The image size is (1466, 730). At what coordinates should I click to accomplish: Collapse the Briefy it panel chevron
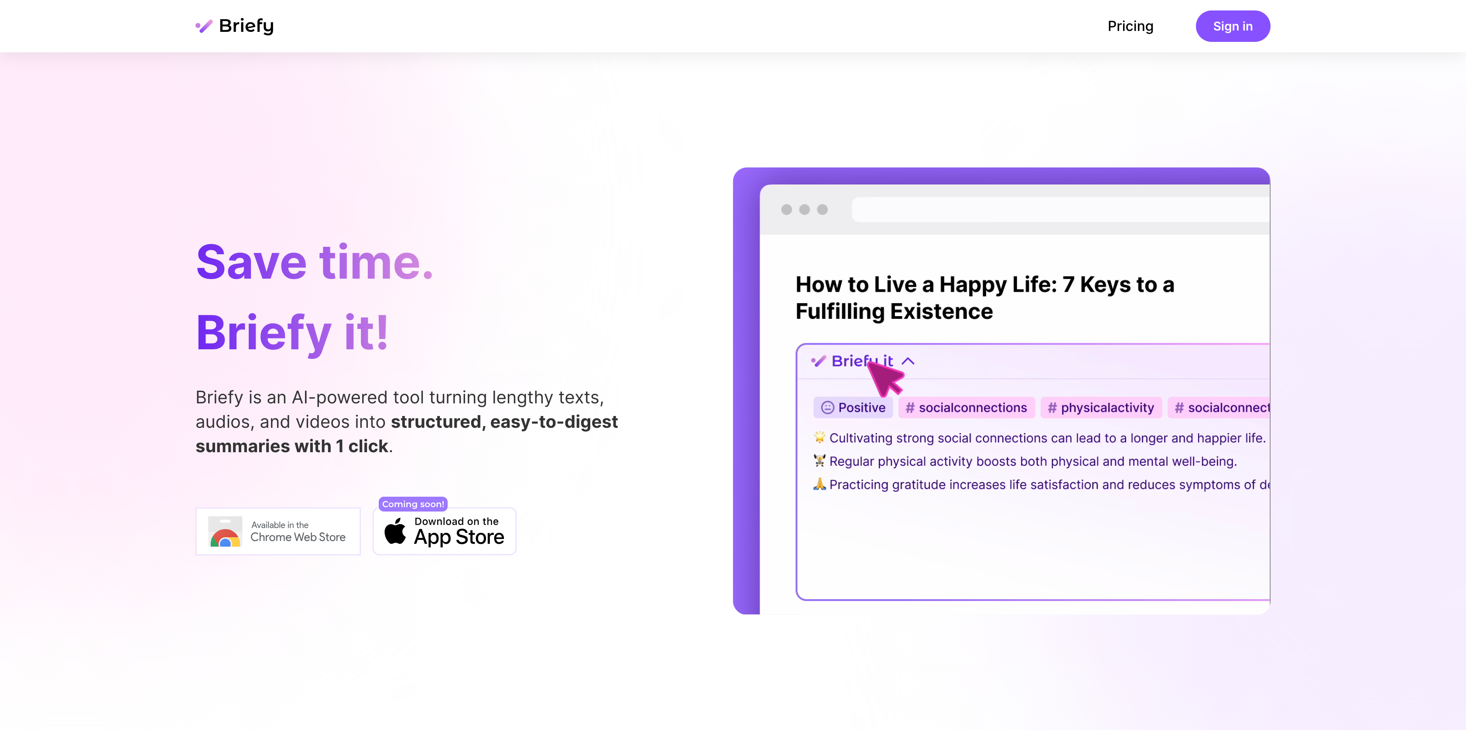point(908,361)
